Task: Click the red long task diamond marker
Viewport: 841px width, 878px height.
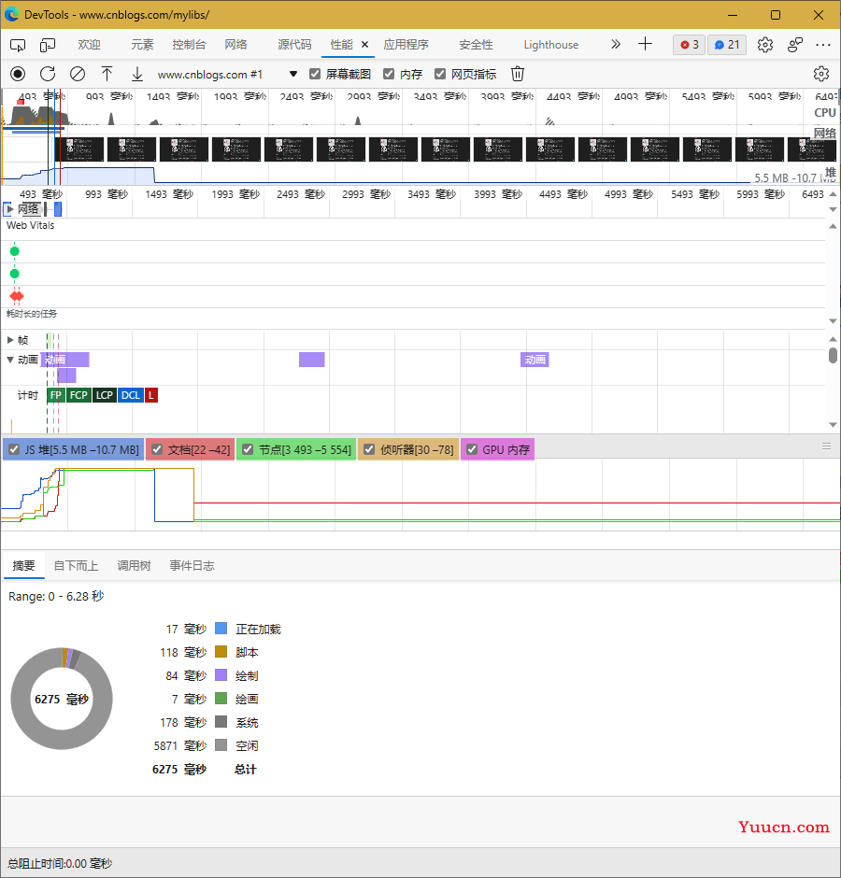Action: (x=17, y=296)
